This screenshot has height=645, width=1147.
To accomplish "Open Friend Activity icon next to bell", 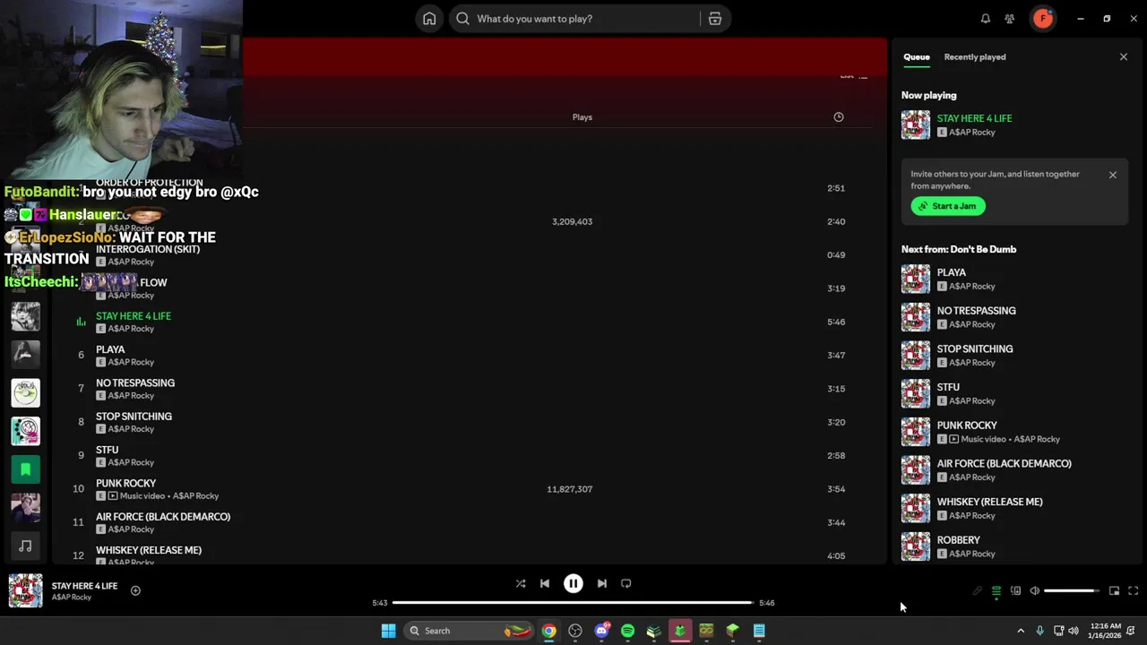I will pyautogui.click(x=1010, y=19).
